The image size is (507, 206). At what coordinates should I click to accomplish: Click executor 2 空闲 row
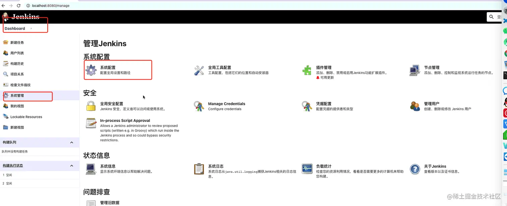40,183
